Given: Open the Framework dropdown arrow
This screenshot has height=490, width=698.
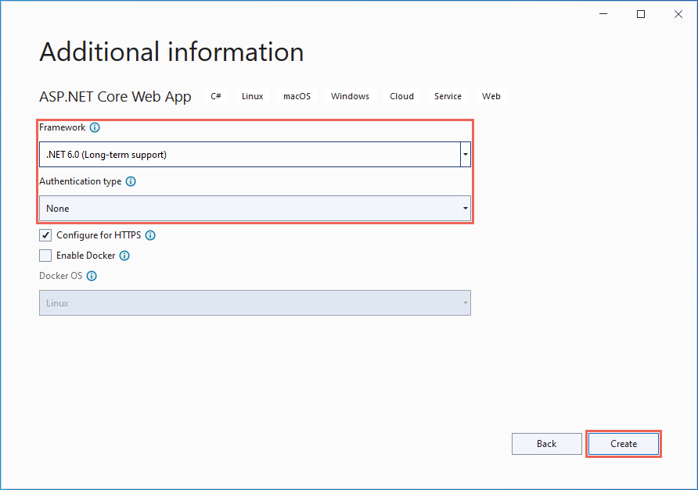Looking at the screenshot, I should pyautogui.click(x=466, y=154).
